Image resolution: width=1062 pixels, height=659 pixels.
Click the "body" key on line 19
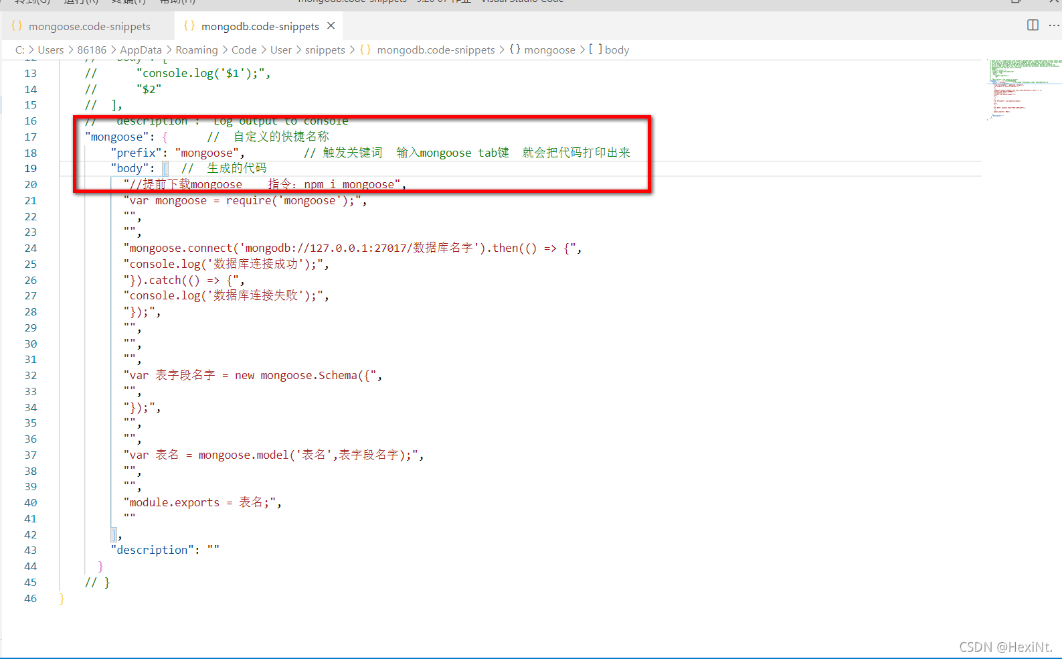pos(130,169)
